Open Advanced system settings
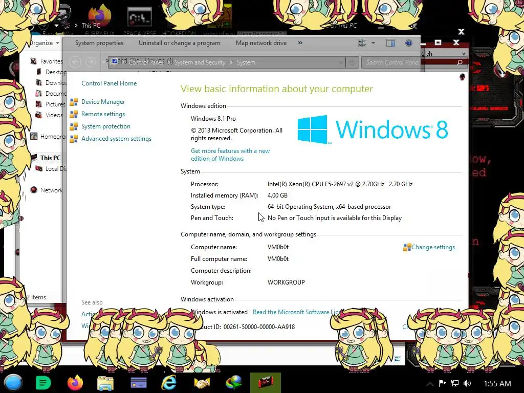The image size is (524, 393). (x=116, y=139)
